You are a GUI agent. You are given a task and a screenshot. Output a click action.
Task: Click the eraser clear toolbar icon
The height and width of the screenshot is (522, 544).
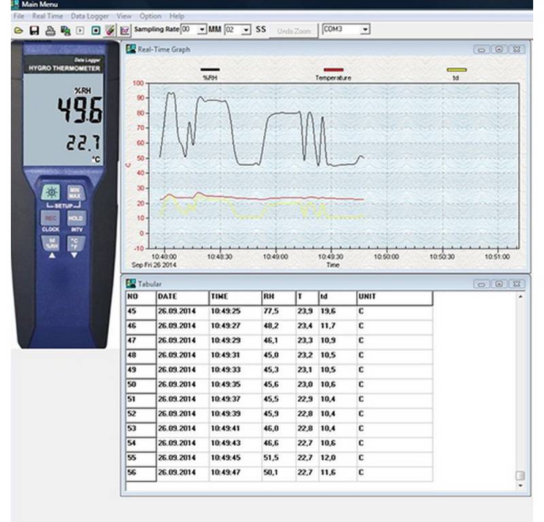(110, 31)
